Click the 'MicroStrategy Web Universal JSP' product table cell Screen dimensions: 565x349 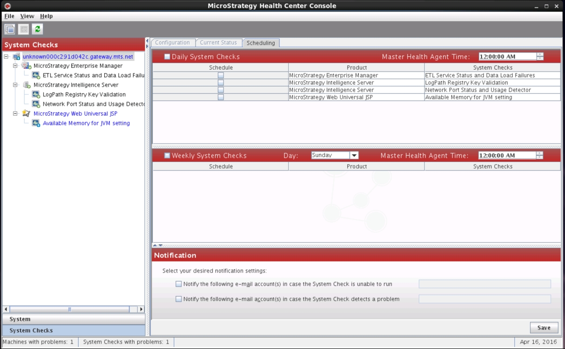point(356,98)
